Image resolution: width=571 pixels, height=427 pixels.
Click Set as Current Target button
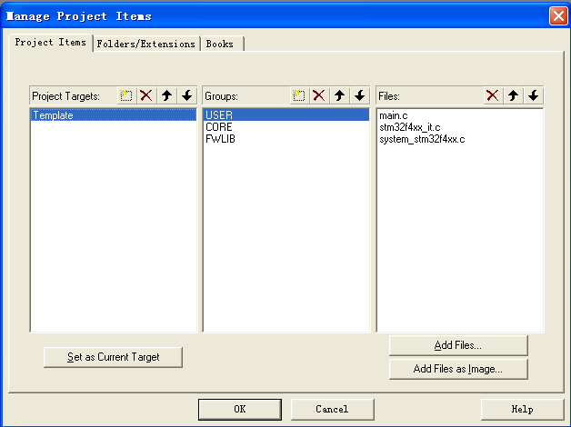point(114,357)
